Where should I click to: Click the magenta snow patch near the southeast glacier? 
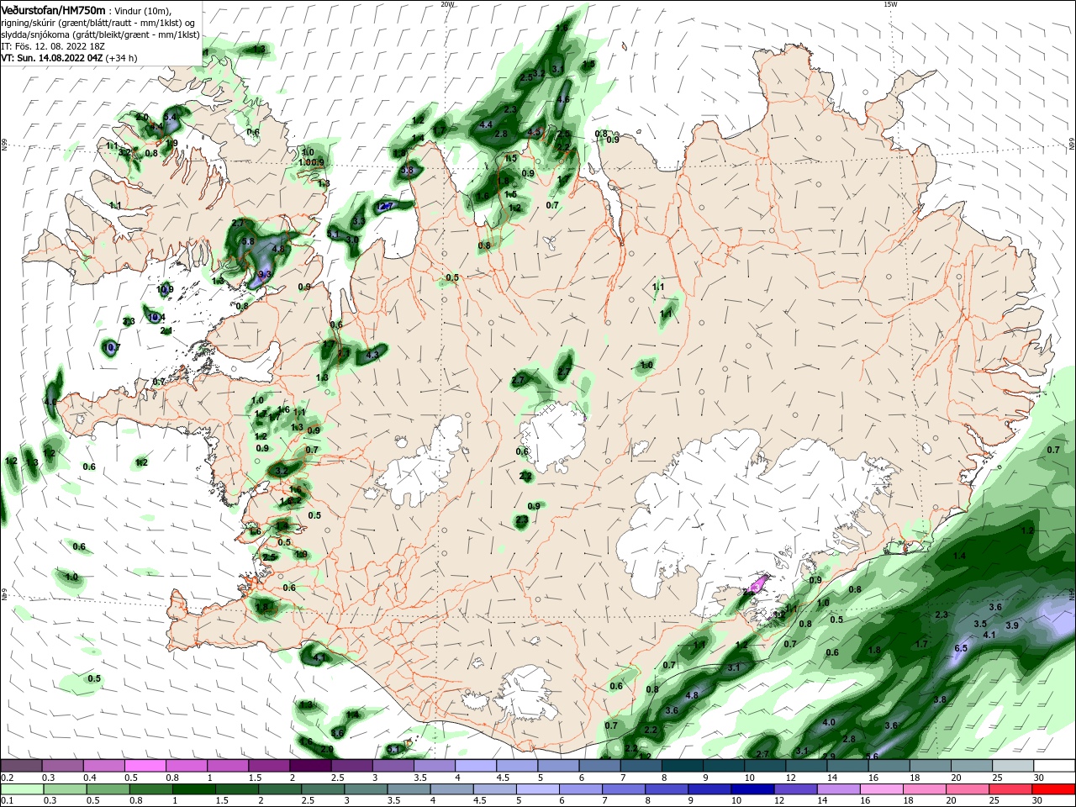coord(759,583)
